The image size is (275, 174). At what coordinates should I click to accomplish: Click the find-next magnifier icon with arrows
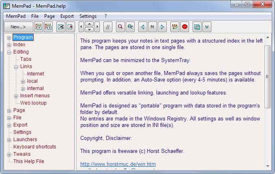tap(130, 27)
